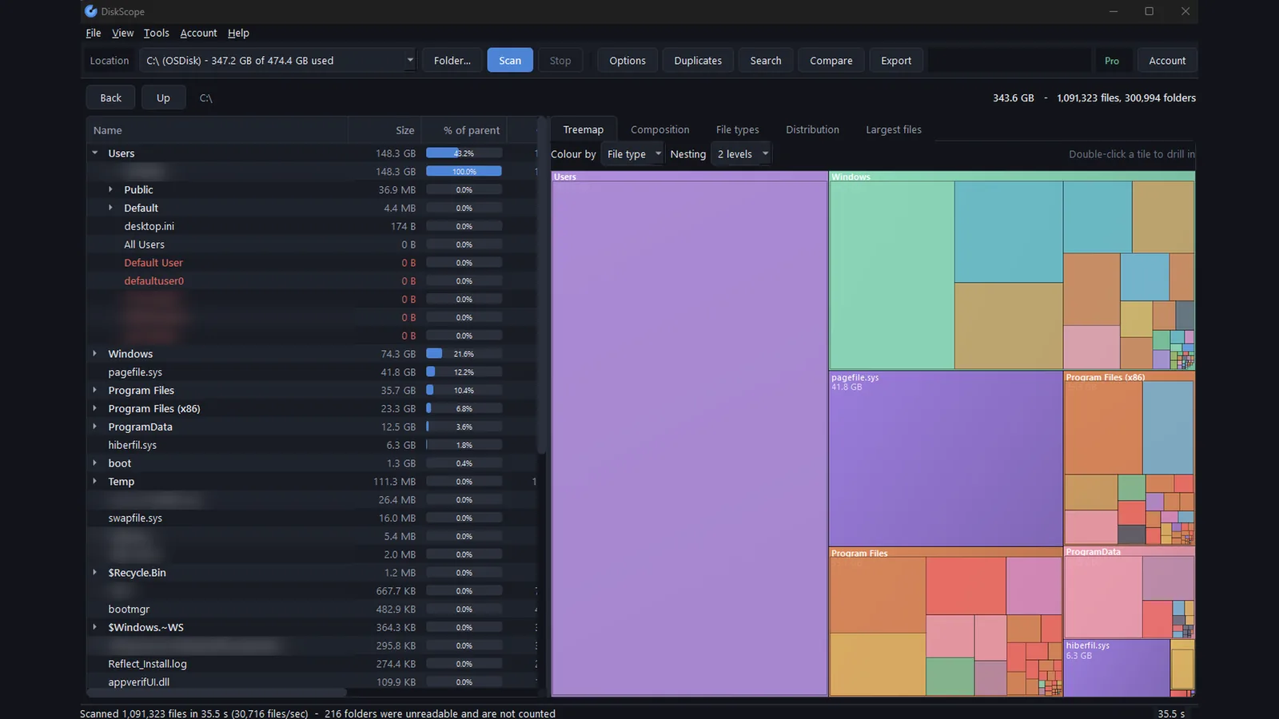The image size is (1279, 719).
Task: Click the Export button
Action: point(896,61)
